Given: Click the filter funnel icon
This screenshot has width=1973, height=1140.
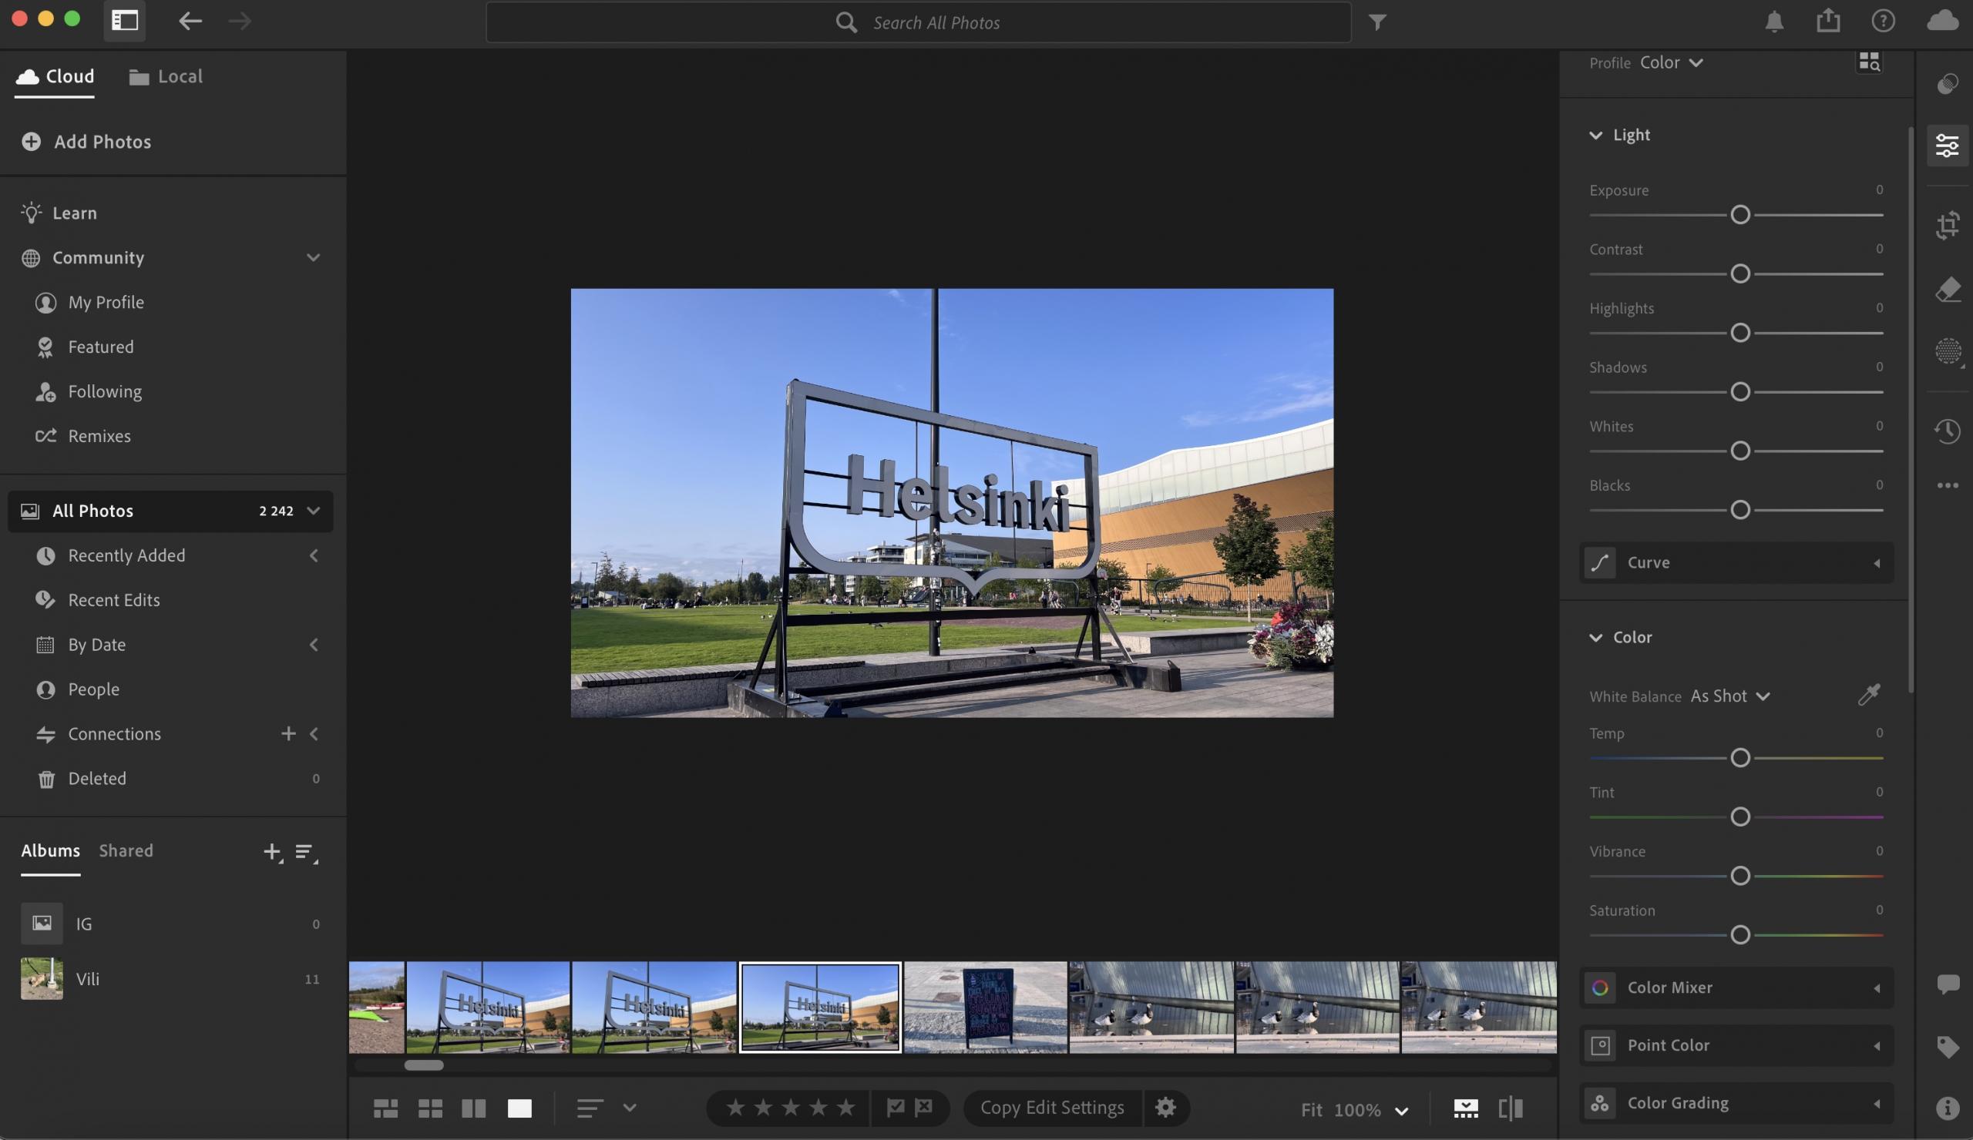Looking at the screenshot, I should (1377, 22).
